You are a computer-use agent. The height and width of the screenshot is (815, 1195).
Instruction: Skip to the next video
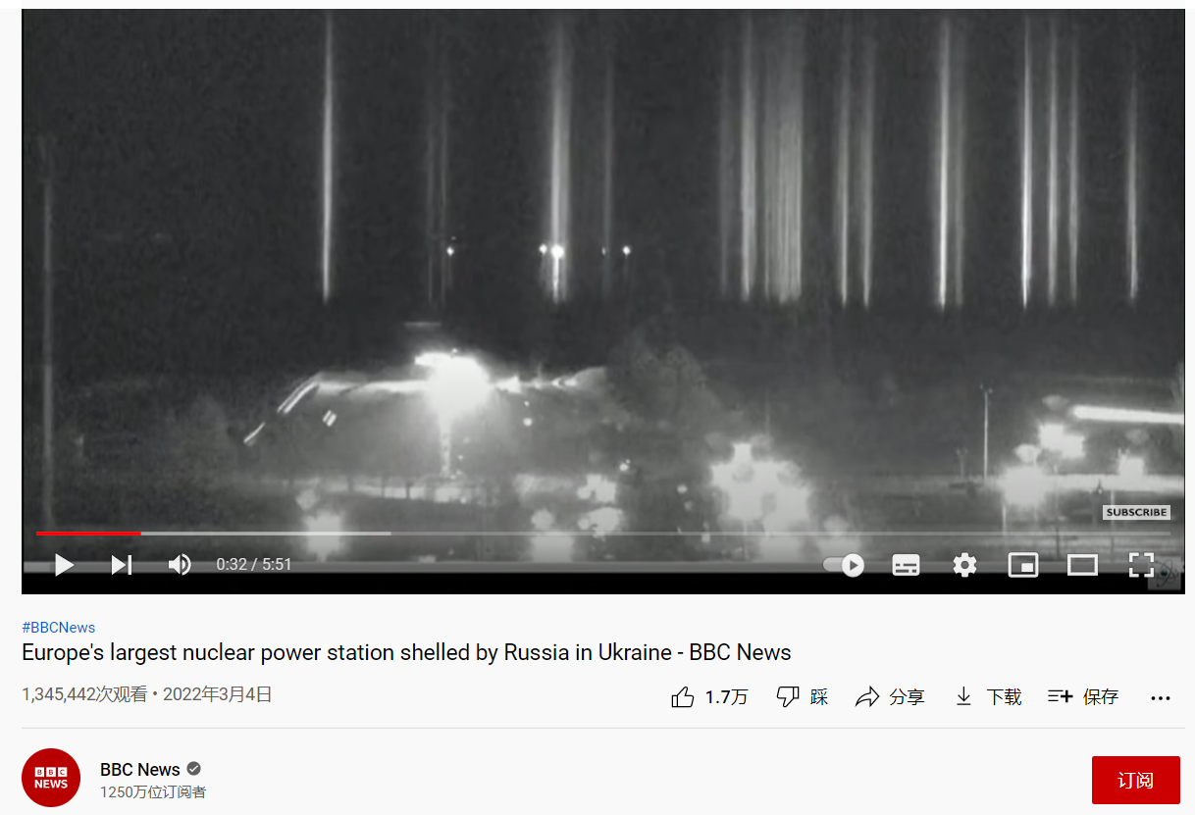click(x=122, y=565)
